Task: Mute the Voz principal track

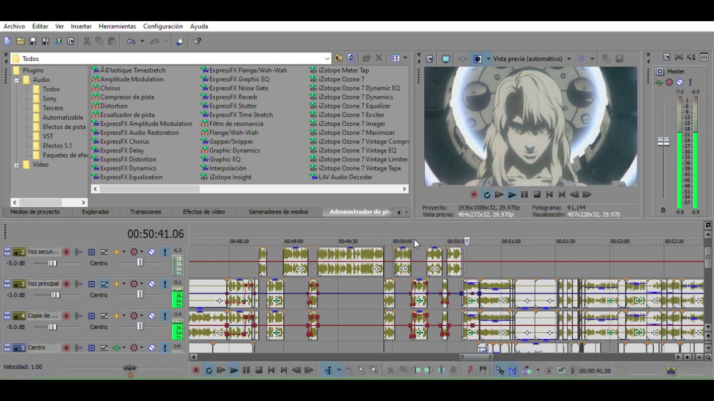Action: coord(152,283)
